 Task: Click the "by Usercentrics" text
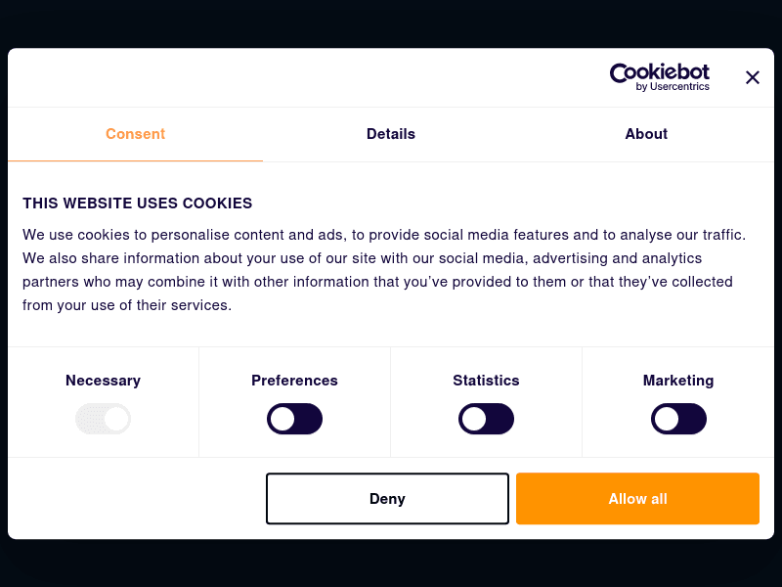tap(673, 87)
